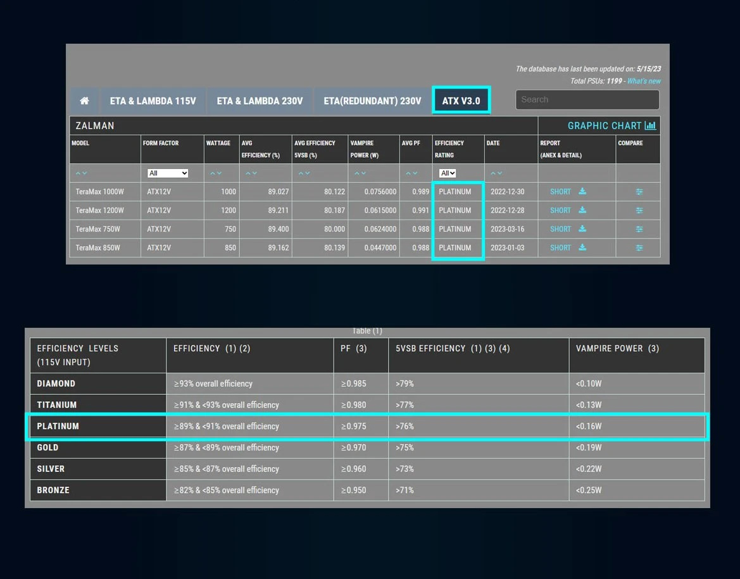Click the Search input field
Viewport: 740px width, 579px height.
587,100
